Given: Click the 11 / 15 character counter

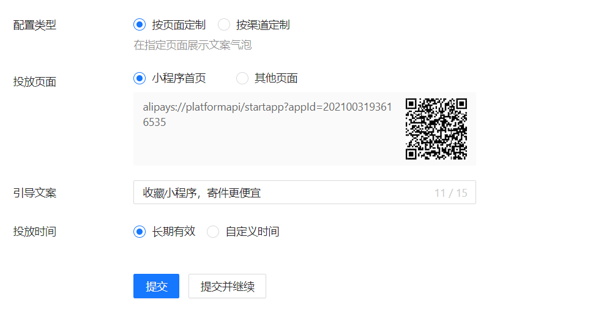Looking at the screenshot, I should (x=450, y=193).
